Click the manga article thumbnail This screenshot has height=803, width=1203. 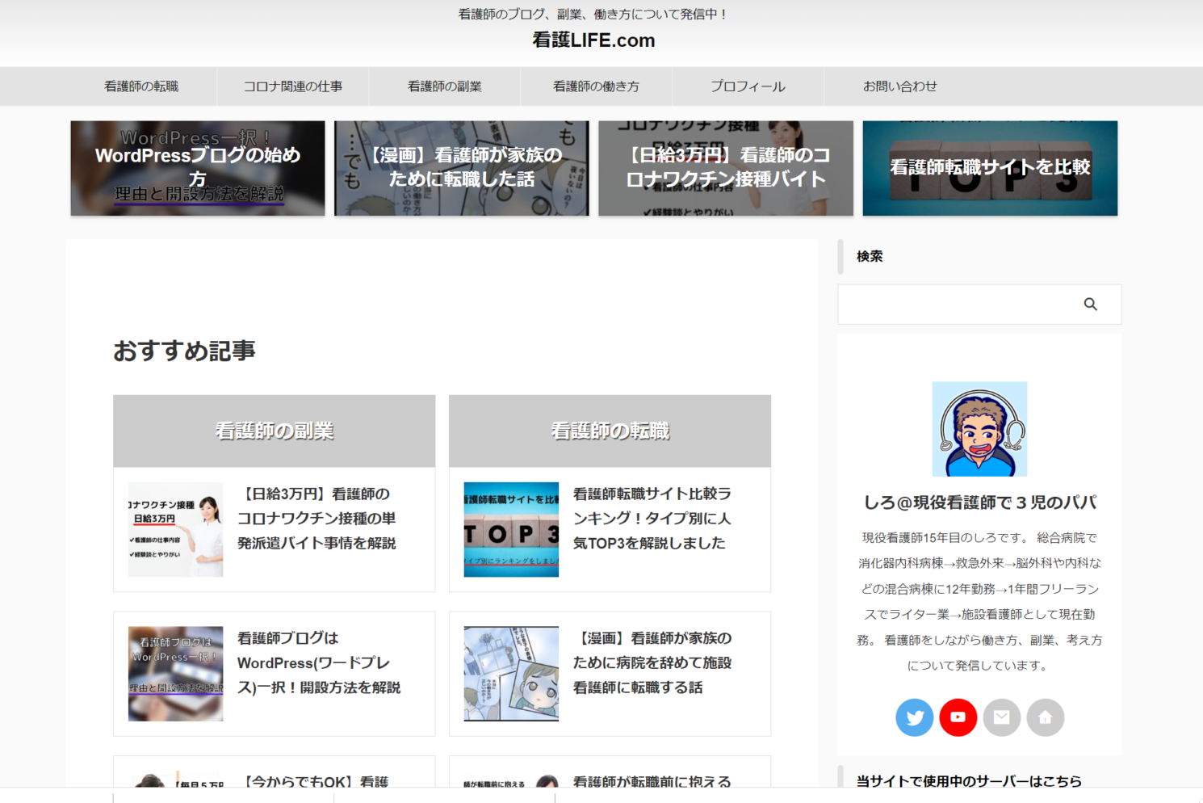tap(511, 674)
